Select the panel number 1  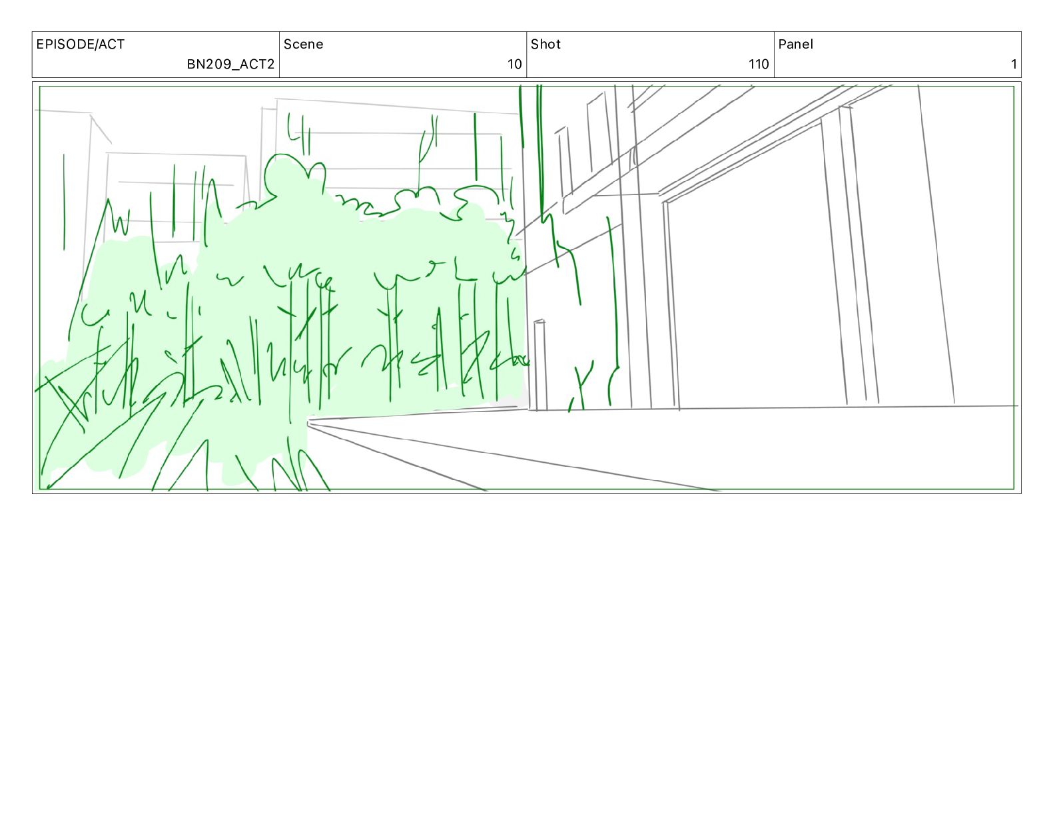(x=1014, y=65)
